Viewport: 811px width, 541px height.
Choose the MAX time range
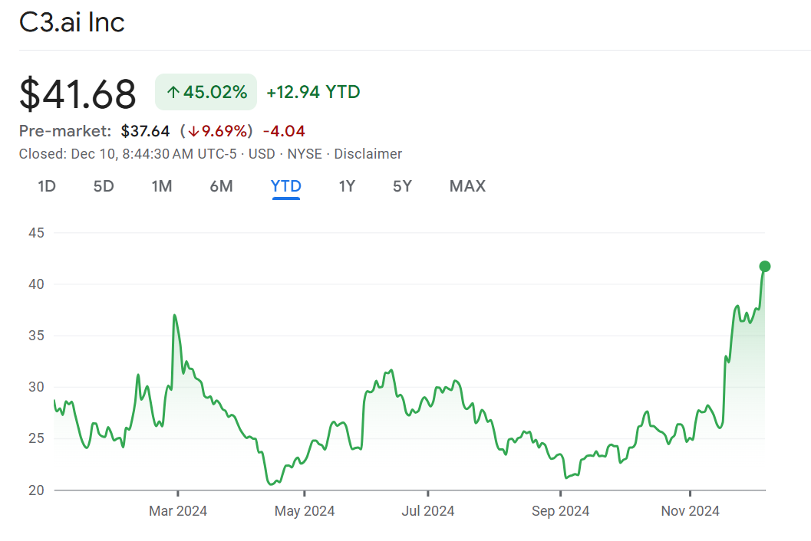pos(467,186)
